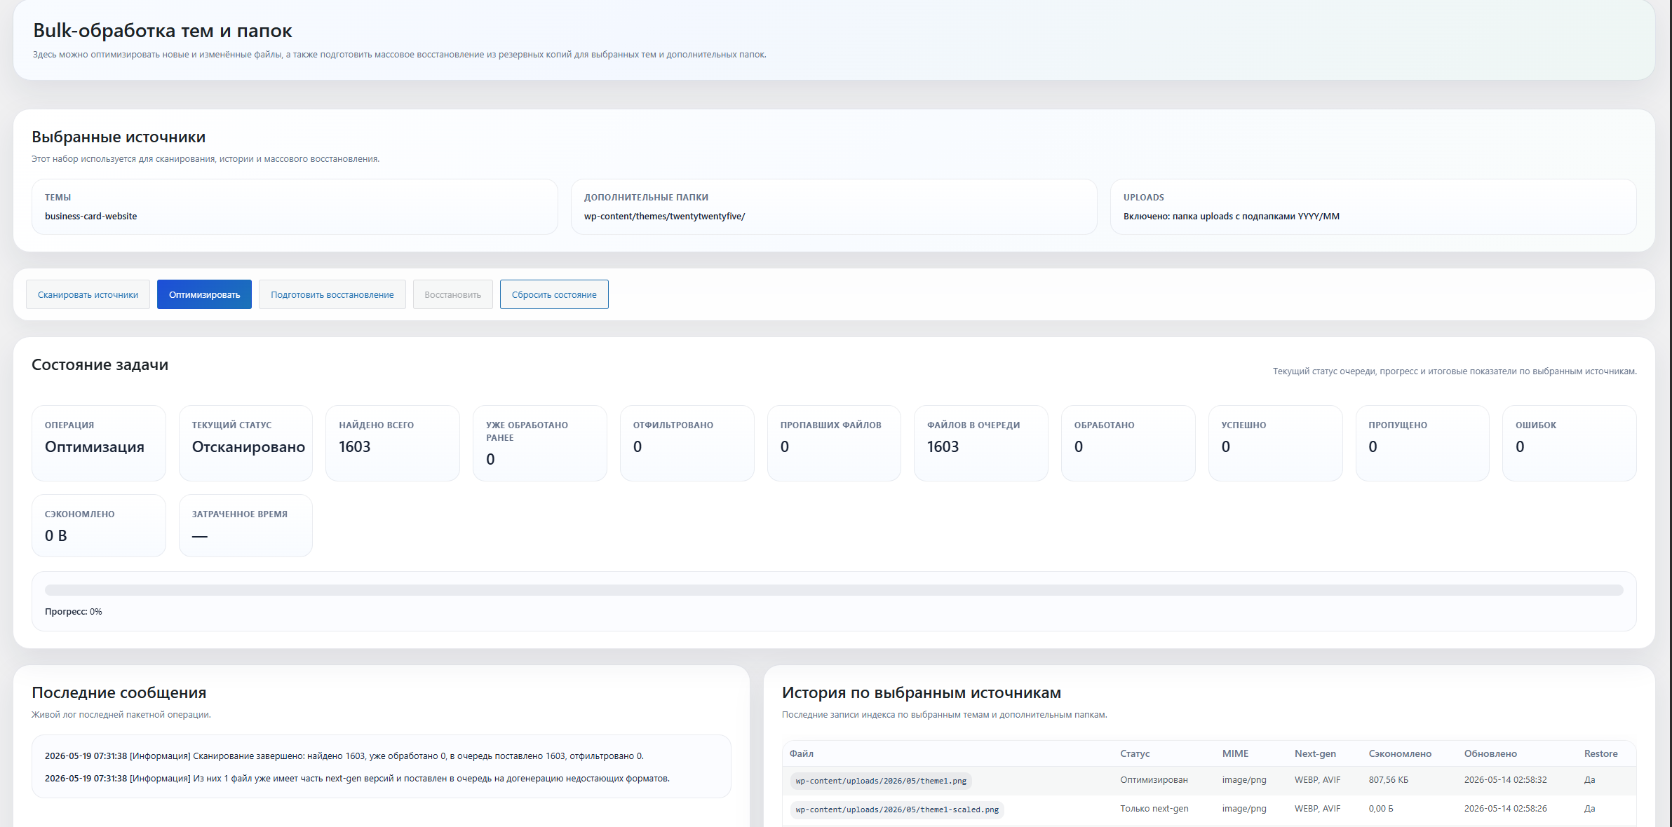Click the 'Сэкономлено' value '0 B'
The height and width of the screenshot is (827, 1672).
(56, 535)
